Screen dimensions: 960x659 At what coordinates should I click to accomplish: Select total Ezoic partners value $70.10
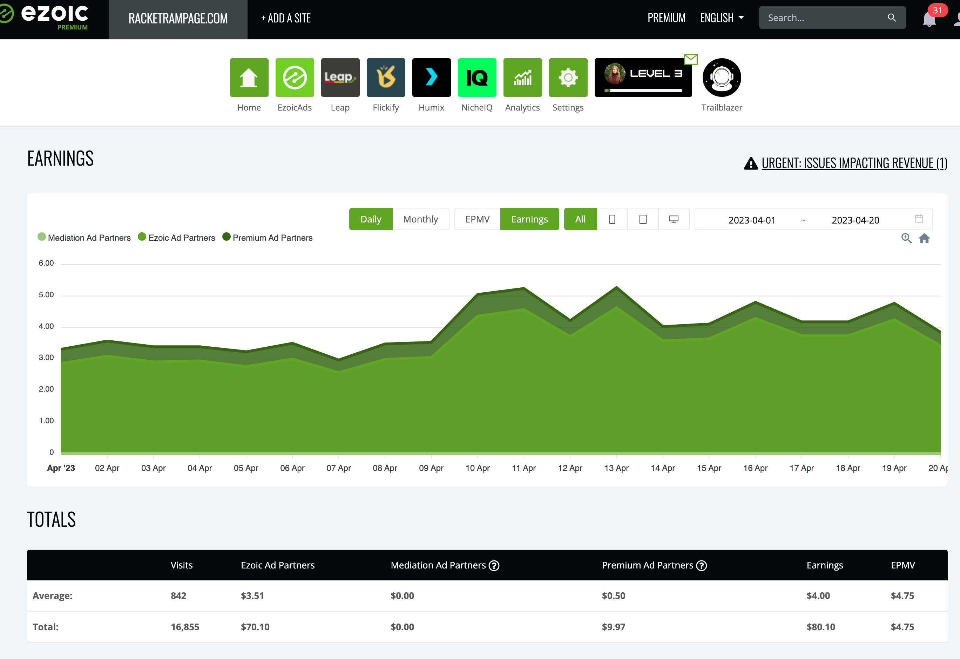point(255,627)
